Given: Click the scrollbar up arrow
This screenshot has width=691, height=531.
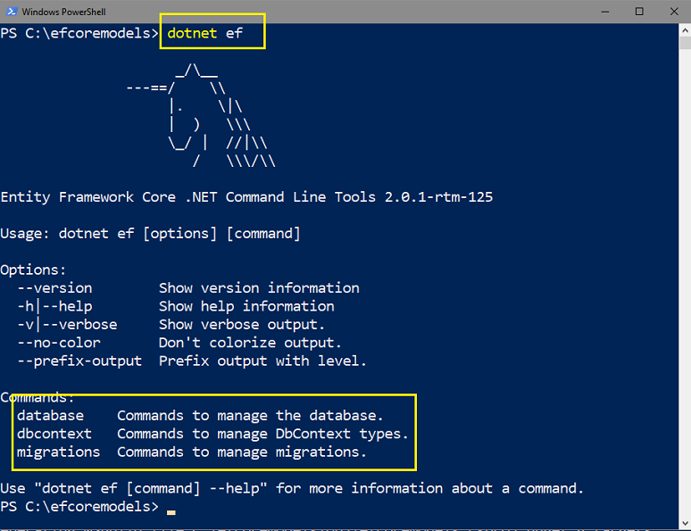Looking at the screenshot, I should point(685,30).
